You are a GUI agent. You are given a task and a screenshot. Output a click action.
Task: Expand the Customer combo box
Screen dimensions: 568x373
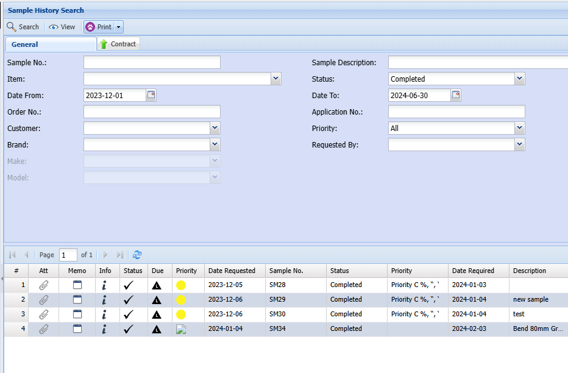pos(215,128)
